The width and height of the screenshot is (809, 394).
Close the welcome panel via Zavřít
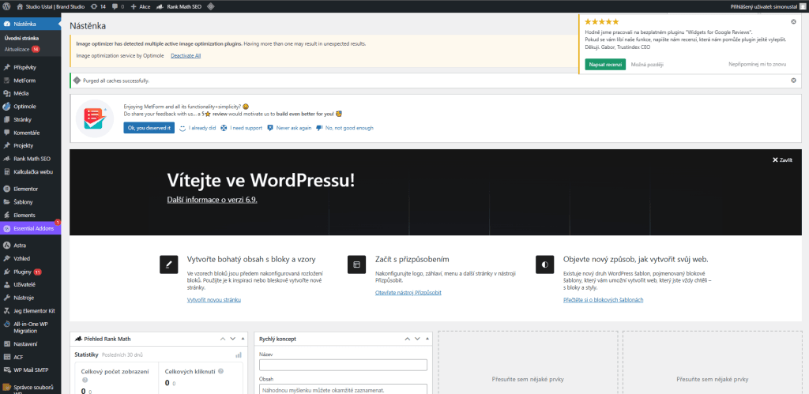pos(782,159)
